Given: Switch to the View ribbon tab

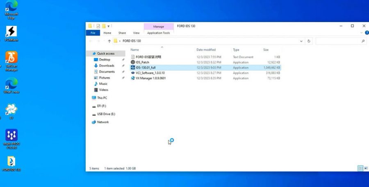Looking at the screenshot, I should (x=136, y=33).
